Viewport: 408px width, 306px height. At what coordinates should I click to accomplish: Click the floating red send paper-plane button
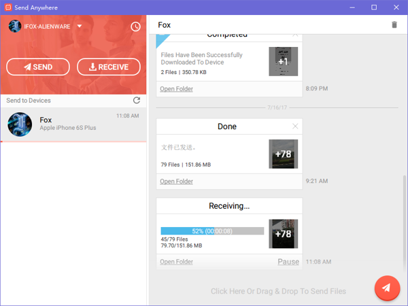tap(387, 288)
